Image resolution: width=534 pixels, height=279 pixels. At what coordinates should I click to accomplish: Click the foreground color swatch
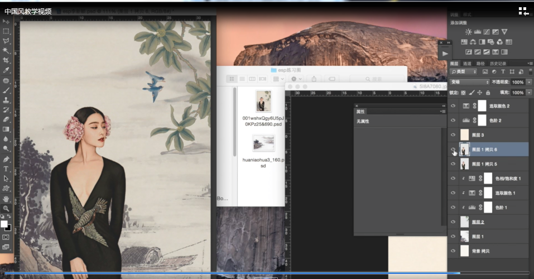click(x=4, y=223)
